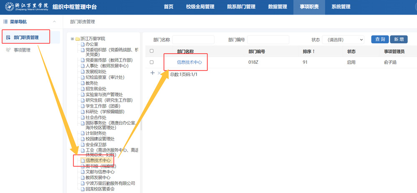The height and width of the screenshot is (193, 417).
Task: Select 社会合作处 tree node
Action: point(96,117)
